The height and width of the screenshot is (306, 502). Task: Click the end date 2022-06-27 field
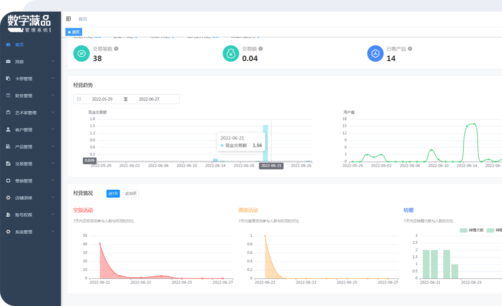click(149, 99)
